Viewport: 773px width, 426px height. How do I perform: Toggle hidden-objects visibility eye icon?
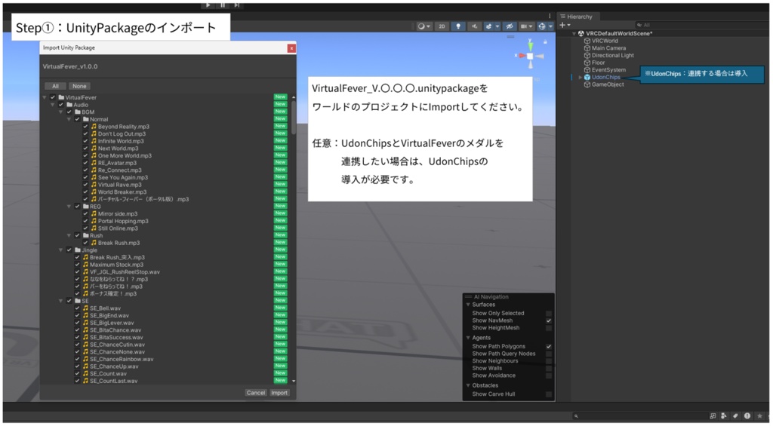[x=510, y=26]
